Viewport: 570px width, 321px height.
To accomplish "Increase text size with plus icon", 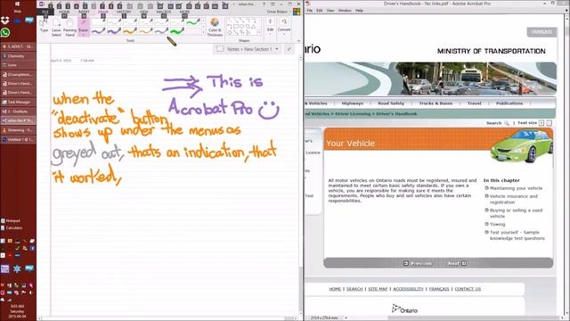I will pos(541,123).
